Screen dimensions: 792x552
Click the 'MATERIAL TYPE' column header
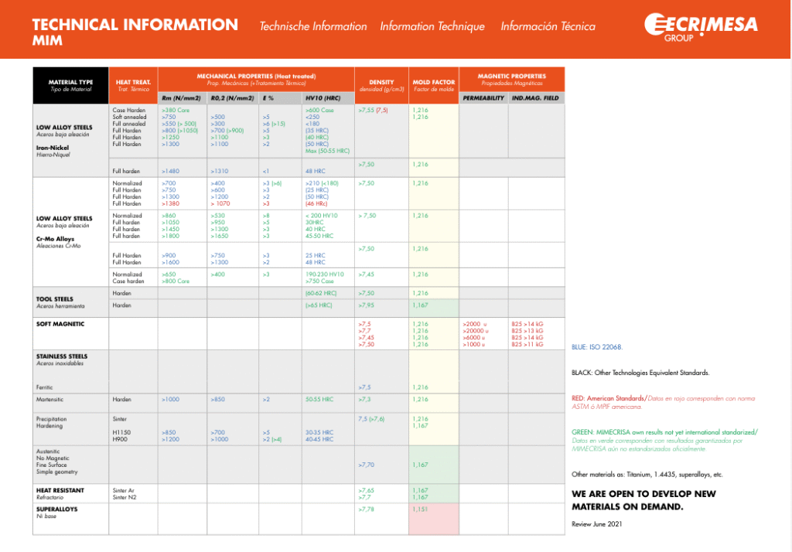70,85
